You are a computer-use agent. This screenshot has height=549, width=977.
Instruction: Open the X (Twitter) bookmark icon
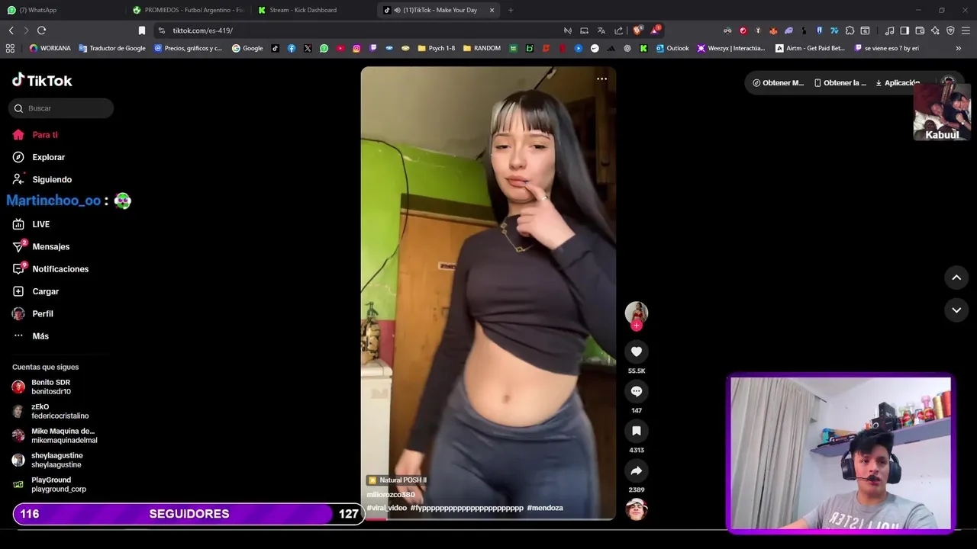click(x=308, y=48)
